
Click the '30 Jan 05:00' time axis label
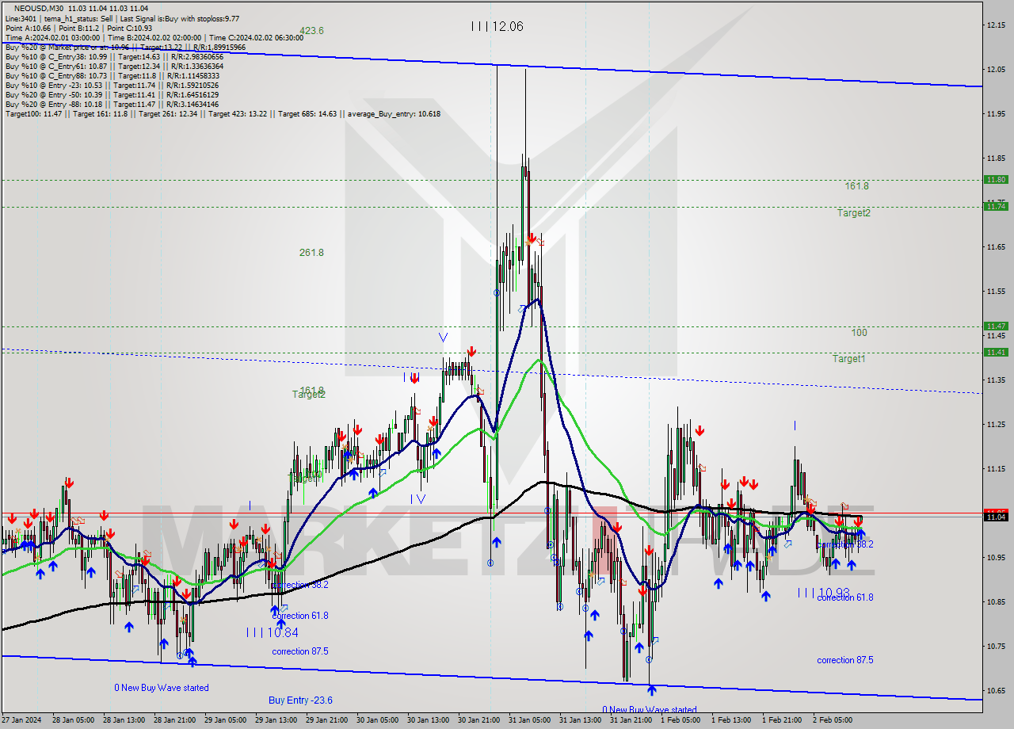(377, 720)
